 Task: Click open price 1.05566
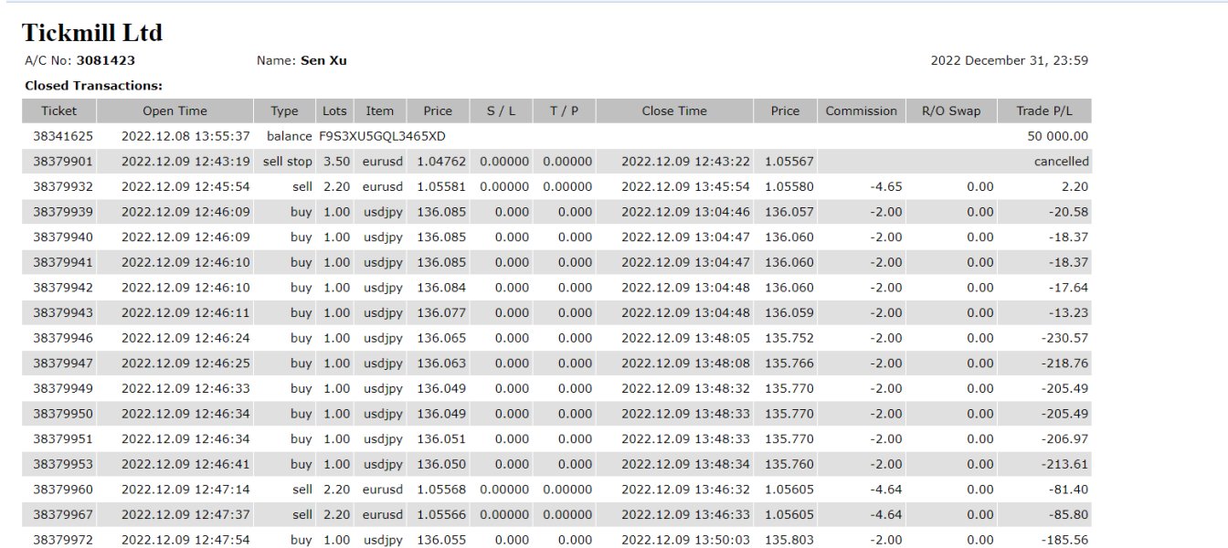tap(441, 515)
